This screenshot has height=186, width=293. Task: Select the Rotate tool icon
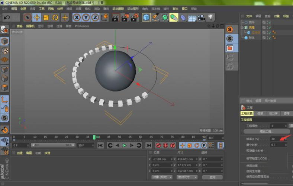55,17
